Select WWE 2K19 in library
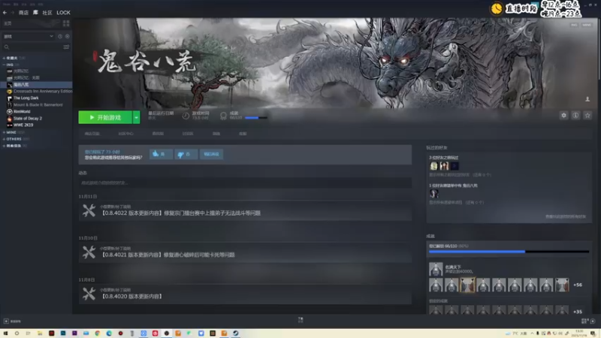The width and height of the screenshot is (601, 338). pyautogui.click(x=20, y=125)
